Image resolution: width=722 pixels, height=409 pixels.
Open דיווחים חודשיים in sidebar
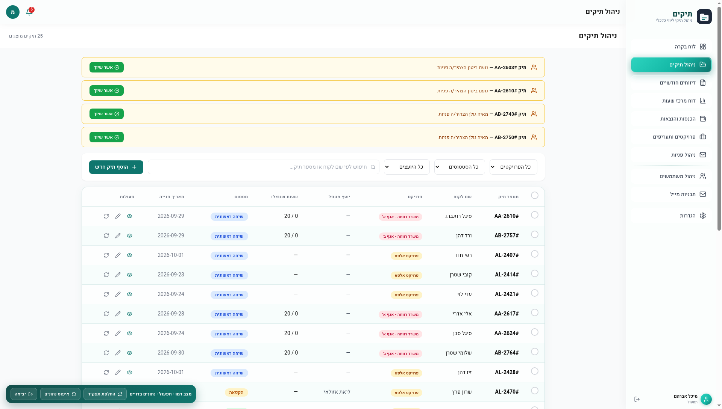pos(671,83)
